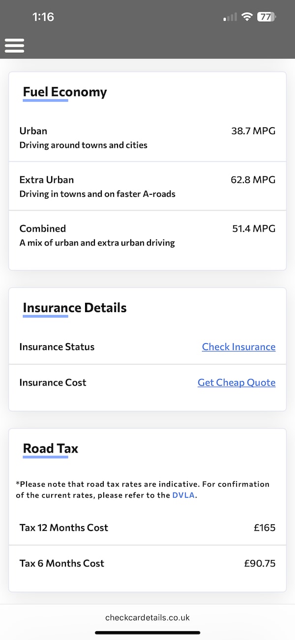The width and height of the screenshot is (295, 640).
Task: Tap the £90.75 six-month tax value
Action: (260, 563)
